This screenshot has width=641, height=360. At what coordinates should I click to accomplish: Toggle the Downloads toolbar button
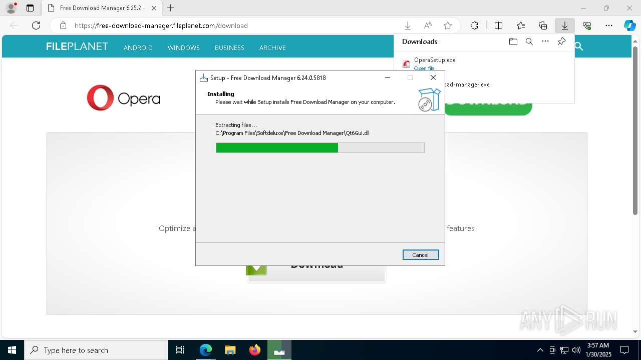(564, 25)
